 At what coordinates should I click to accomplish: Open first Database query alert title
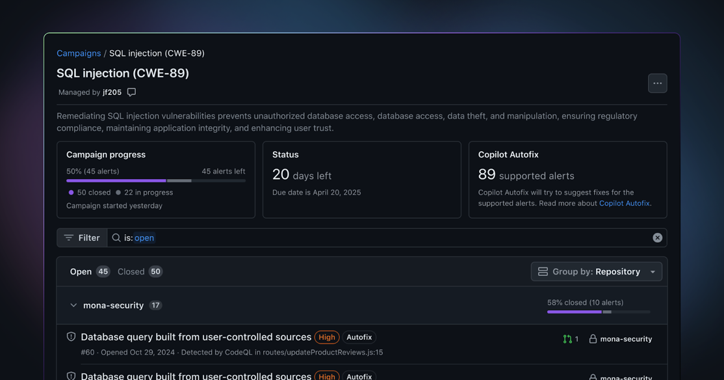coord(196,337)
